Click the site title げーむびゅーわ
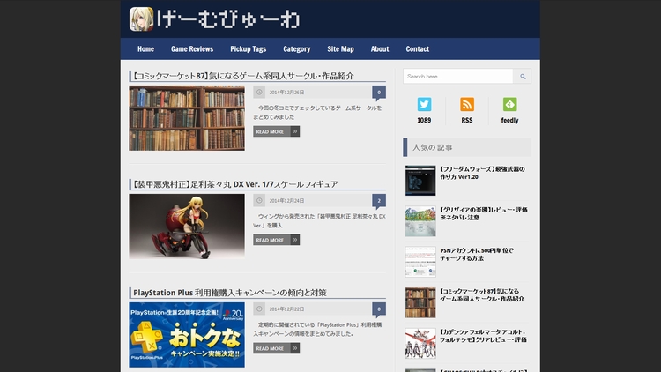The image size is (661, 372). click(228, 19)
